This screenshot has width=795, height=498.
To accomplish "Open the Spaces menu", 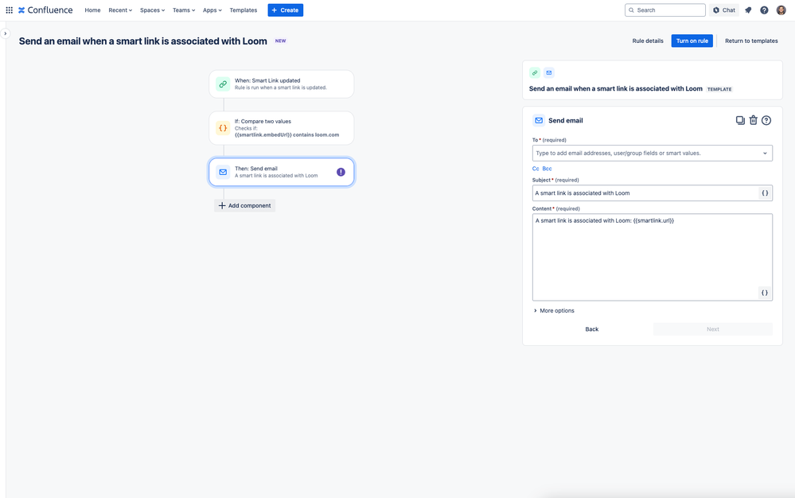I will coord(152,10).
